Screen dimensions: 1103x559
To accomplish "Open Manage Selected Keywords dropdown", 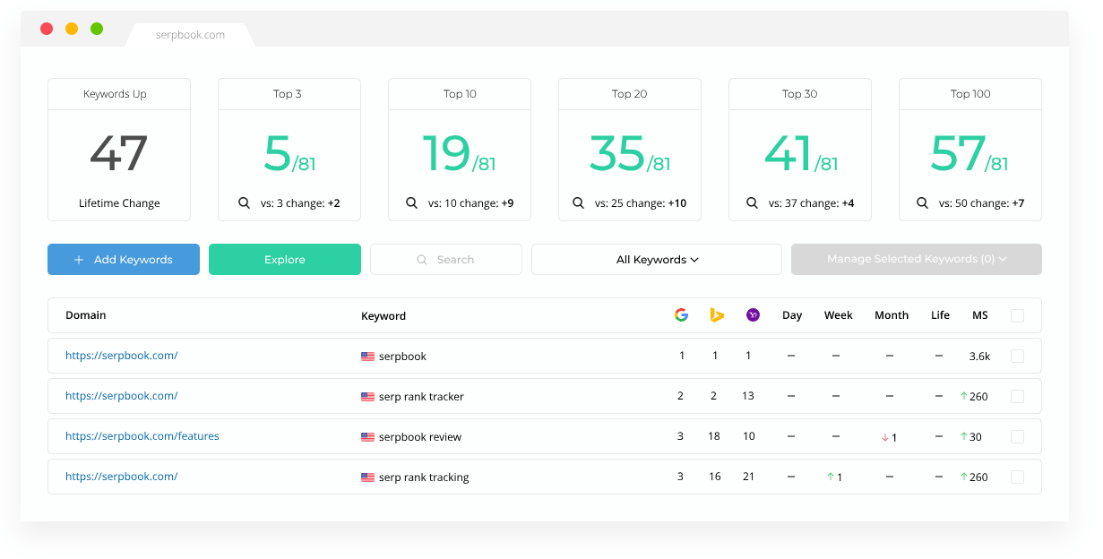I will click(917, 259).
